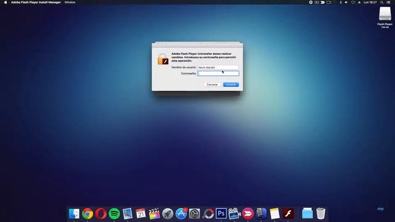
Task: Open the Apple menu
Action: click(x=6, y=2)
